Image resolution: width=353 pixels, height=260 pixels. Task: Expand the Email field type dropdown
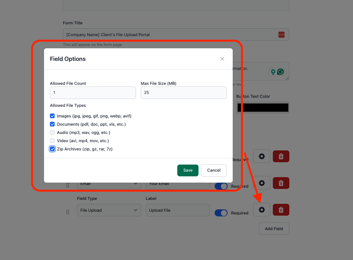(x=108, y=184)
